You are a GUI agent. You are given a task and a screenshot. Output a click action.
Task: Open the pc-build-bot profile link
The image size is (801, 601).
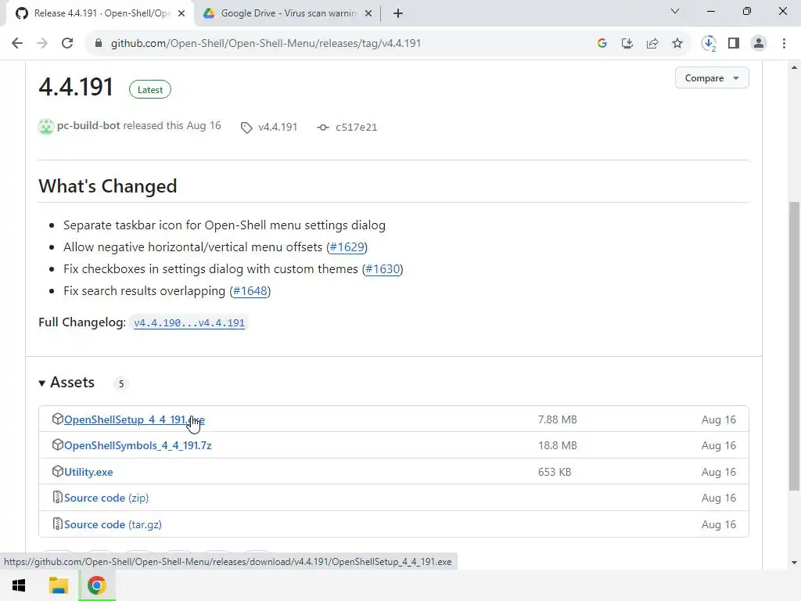(x=88, y=126)
